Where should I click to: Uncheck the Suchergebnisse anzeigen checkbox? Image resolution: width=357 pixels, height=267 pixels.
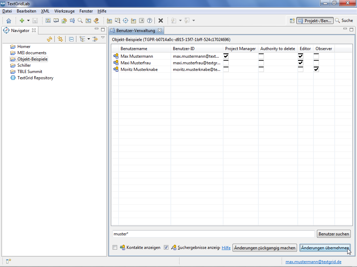166,248
